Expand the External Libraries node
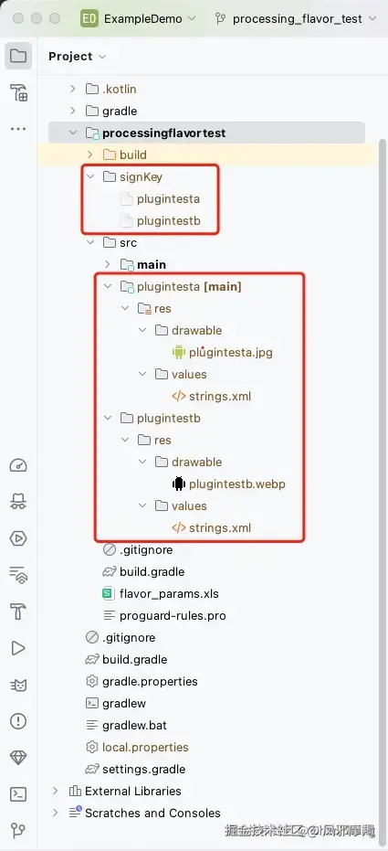Viewport: 388px width, 851px height. coord(56,791)
